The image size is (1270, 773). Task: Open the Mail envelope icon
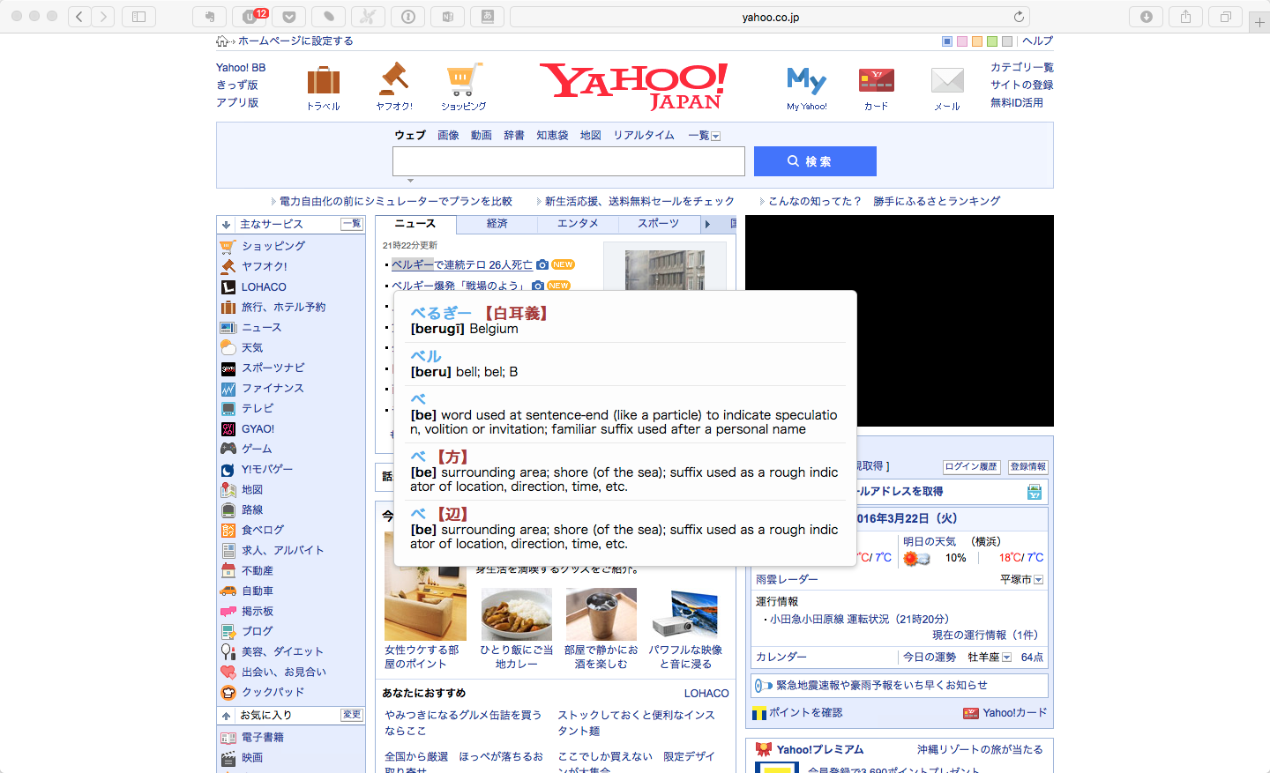coord(947,81)
